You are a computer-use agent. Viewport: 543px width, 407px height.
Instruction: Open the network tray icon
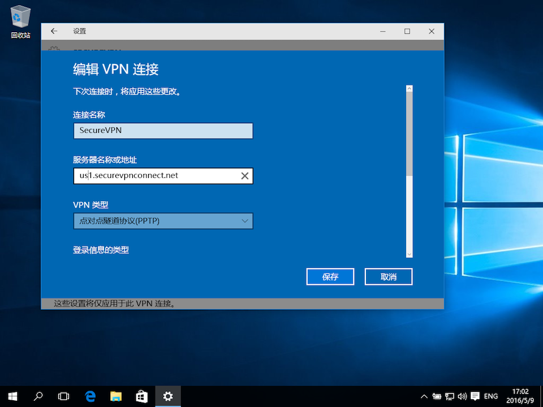click(450, 397)
